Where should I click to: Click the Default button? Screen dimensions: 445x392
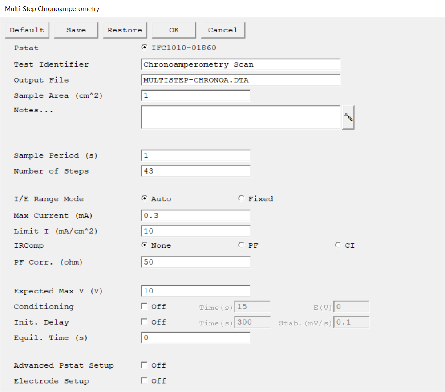pyautogui.click(x=27, y=30)
